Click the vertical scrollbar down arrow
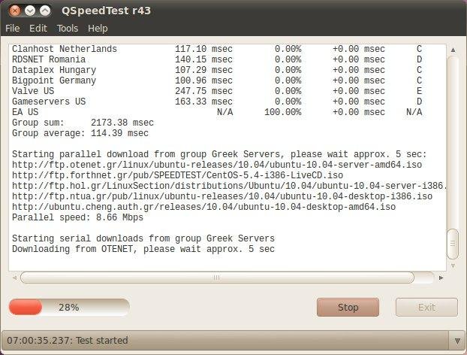Screen dimensions: 467x355 point(453,265)
